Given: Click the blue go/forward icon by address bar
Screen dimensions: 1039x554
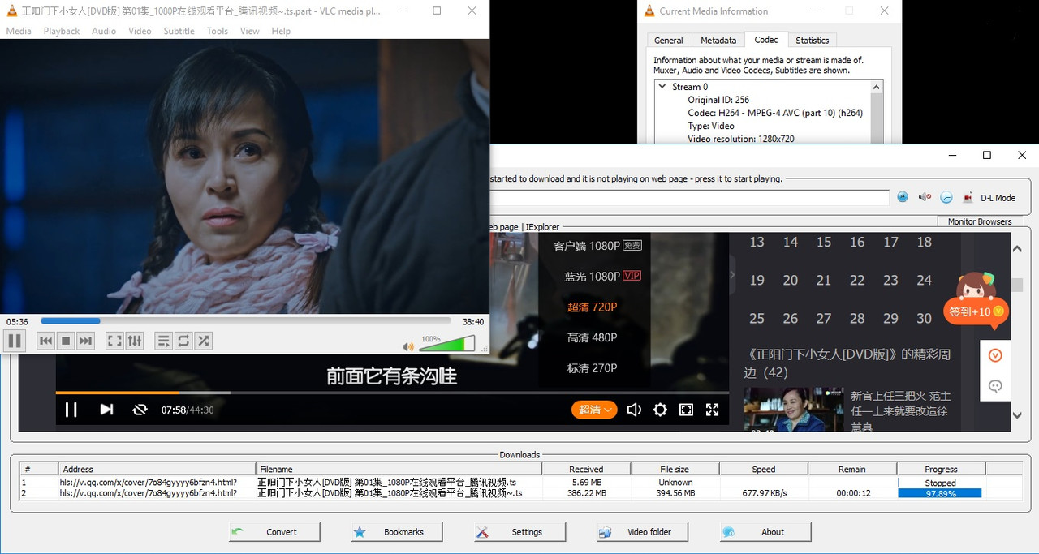Looking at the screenshot, I should point(903,197).
